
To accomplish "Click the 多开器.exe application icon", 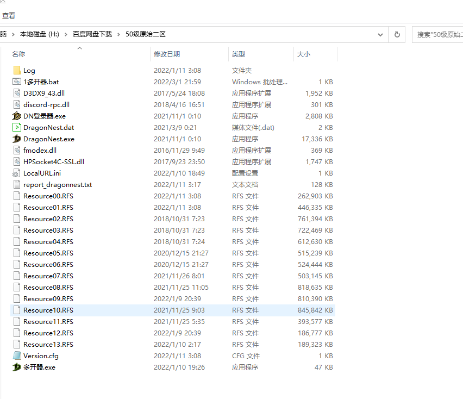I will 17,367.
